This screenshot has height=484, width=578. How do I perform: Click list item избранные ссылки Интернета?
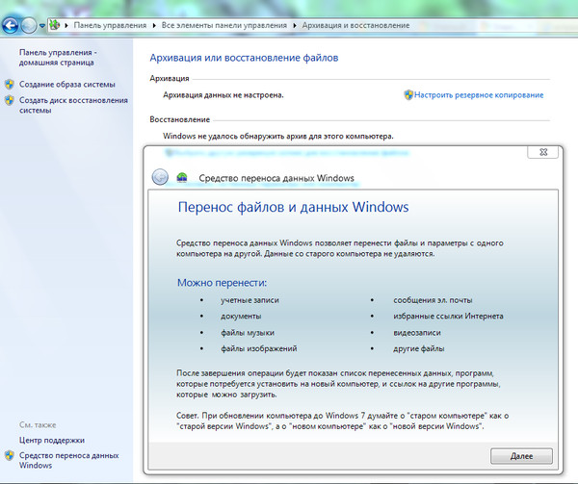[448, 317]
